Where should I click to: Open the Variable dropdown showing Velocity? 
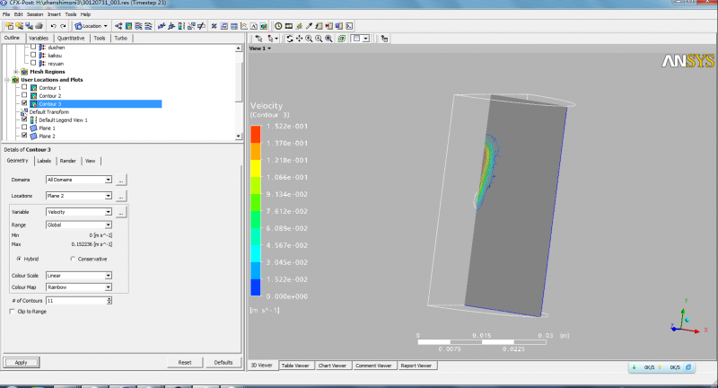coord(109,212)
